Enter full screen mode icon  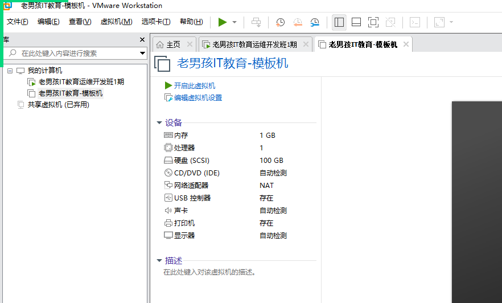tap(373, 22)
